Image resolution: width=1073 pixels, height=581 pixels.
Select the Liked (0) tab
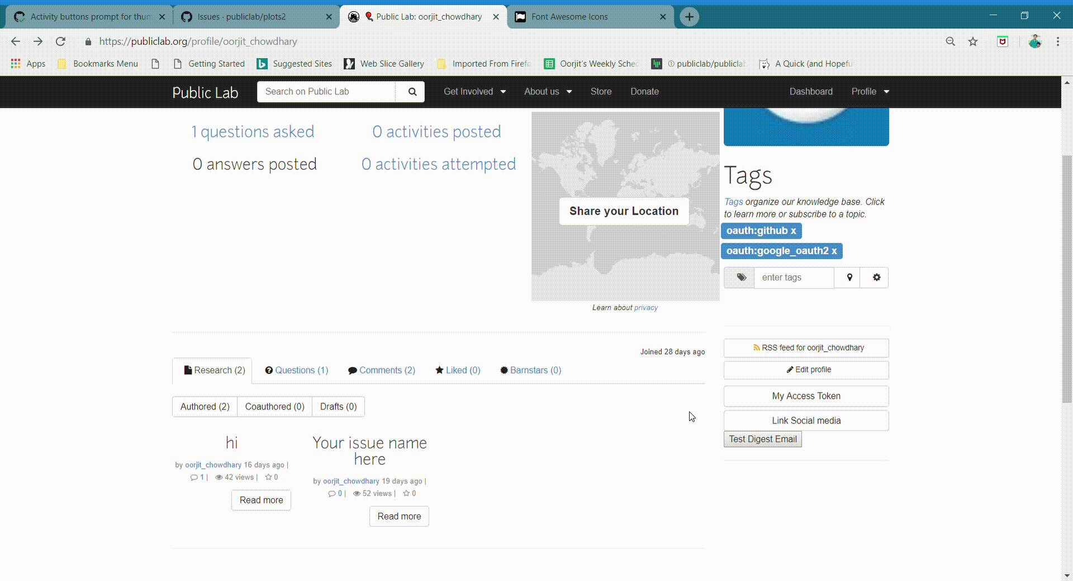(458, 370)
